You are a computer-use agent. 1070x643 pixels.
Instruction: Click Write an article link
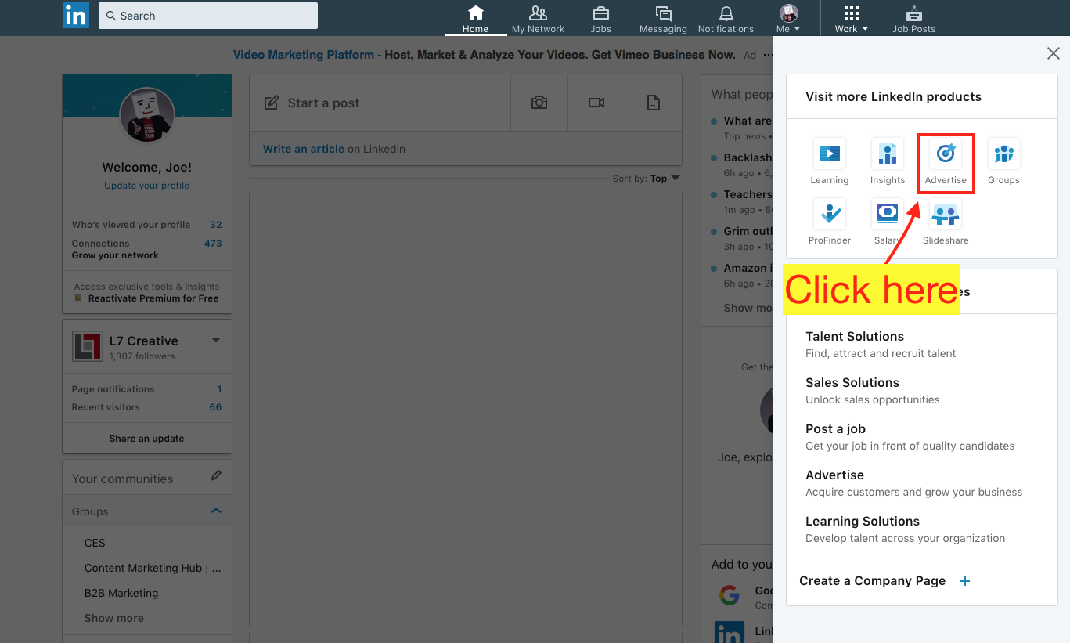coord(303,149)
